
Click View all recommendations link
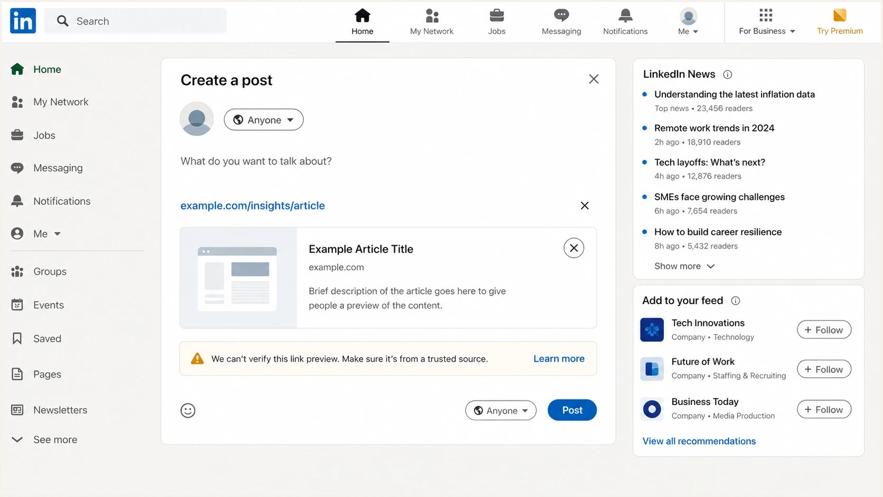[699, 441]
